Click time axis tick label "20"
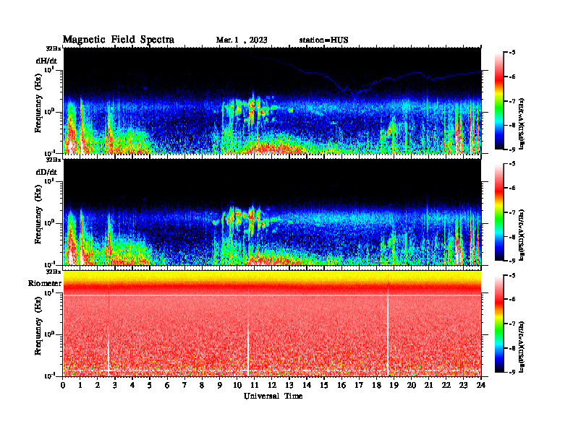573x442 pixels. [x=412, y=386]
